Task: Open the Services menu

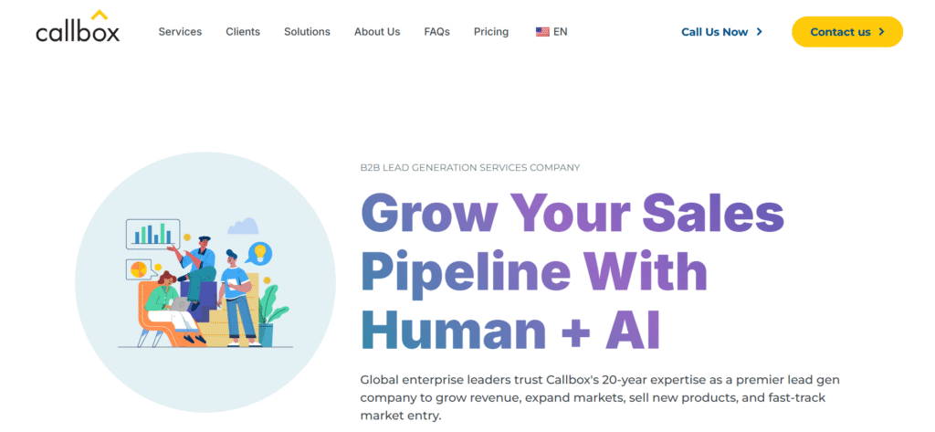Action: click(180, 32)
